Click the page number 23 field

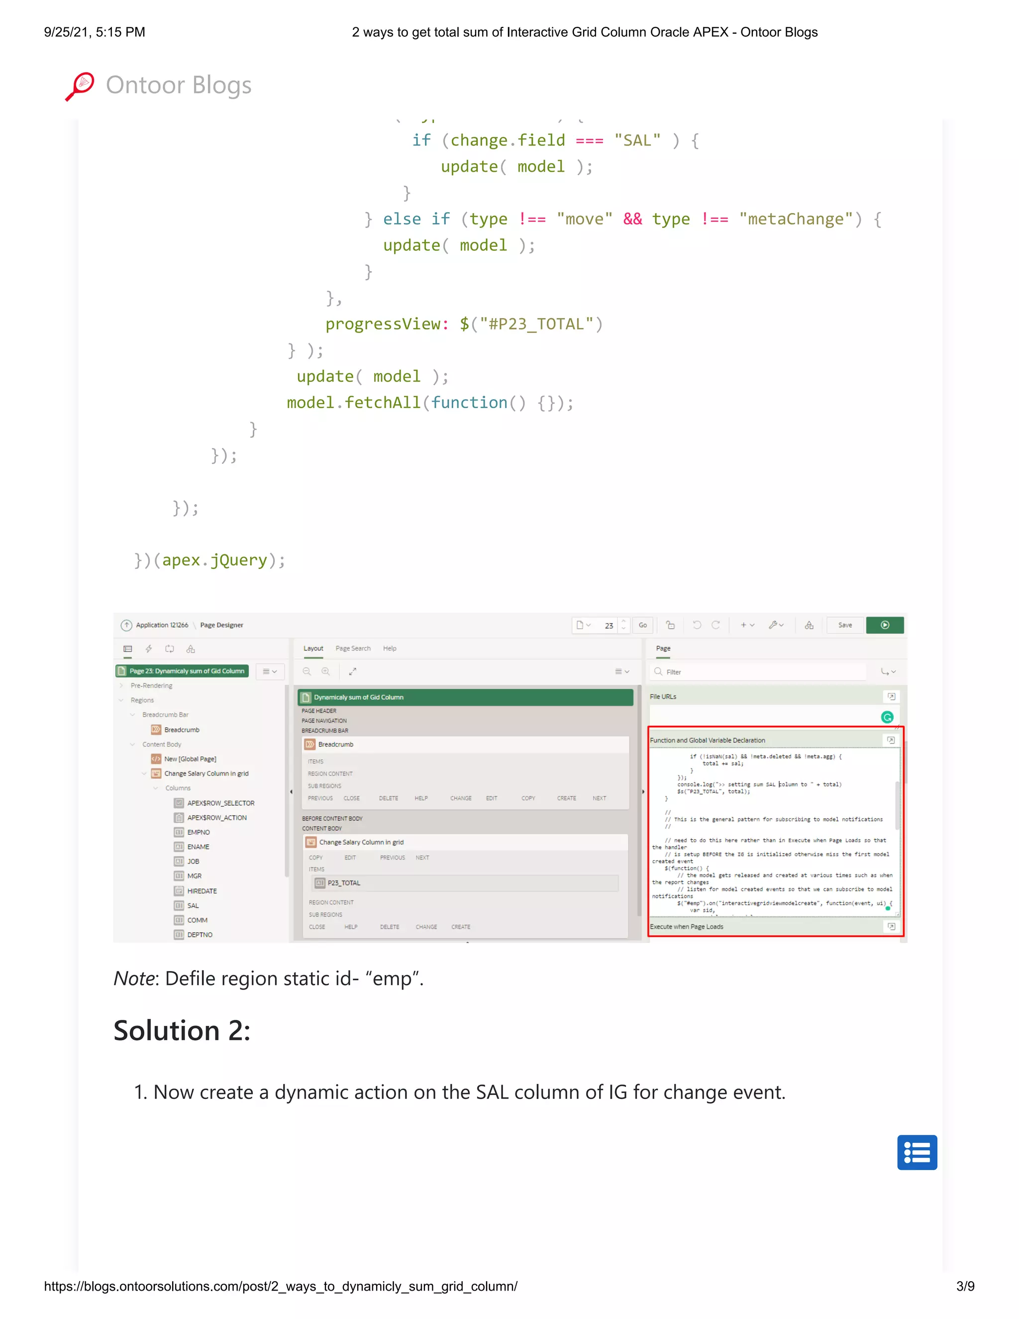tap(609, 626)
